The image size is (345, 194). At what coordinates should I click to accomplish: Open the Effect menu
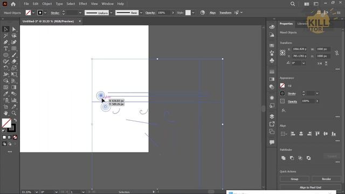[x=82, y=4]
